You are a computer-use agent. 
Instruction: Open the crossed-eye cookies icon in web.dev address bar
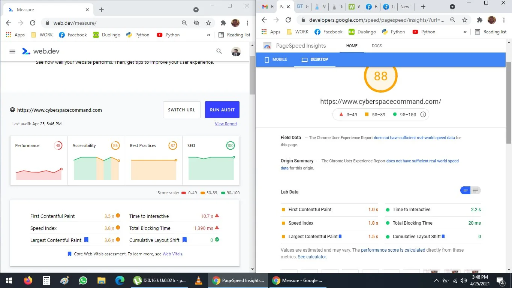pyautogui.click(x=196, y=23)
